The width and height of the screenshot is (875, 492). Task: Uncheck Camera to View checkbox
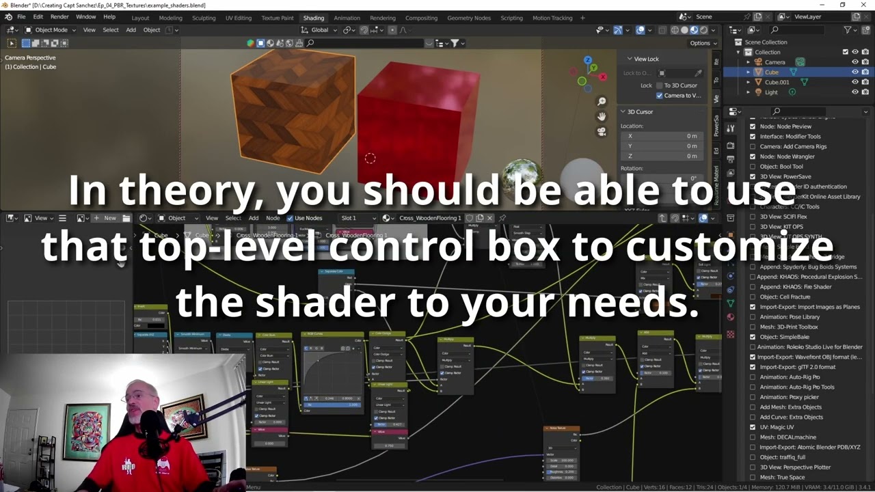(x=660, y=96)
